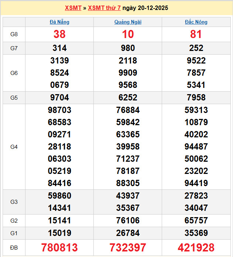Click the G7 number 980

[x=128, y=48]
